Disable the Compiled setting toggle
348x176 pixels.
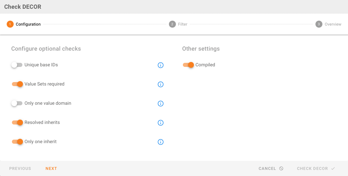(x=188, y=65)
